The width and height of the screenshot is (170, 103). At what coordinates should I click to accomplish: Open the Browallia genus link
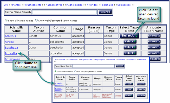coord(11,53)
